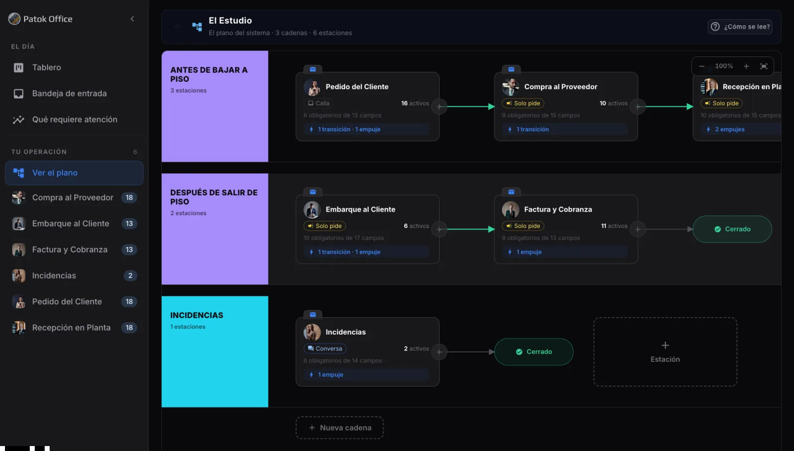794x451 pixels.
Task: Collapse the sidebar with the chevron
Action: pyautogui.click(x=132, y=19)
